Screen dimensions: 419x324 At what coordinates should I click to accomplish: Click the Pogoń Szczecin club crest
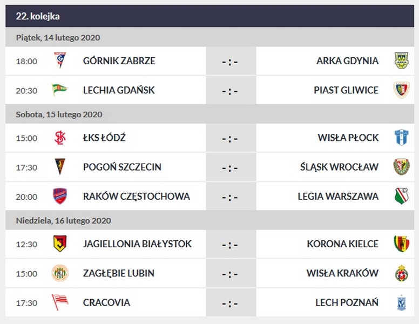click(x=59, y=167)
